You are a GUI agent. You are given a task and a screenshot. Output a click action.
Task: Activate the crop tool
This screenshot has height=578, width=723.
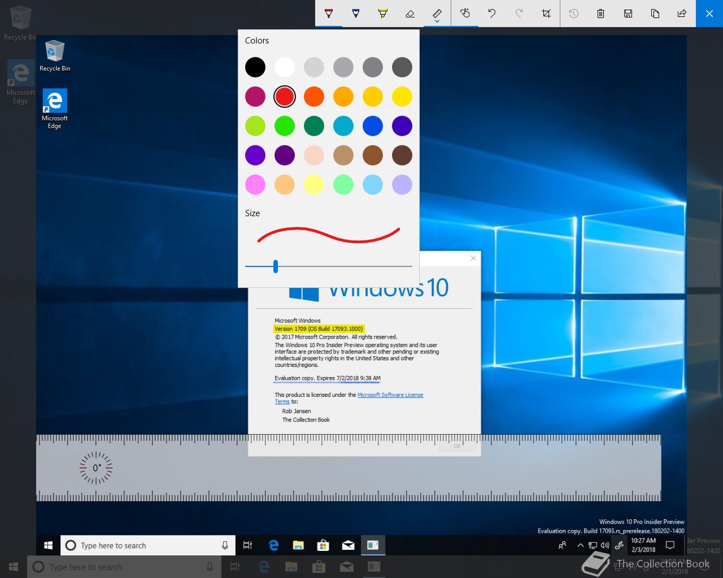click(546, 14)
